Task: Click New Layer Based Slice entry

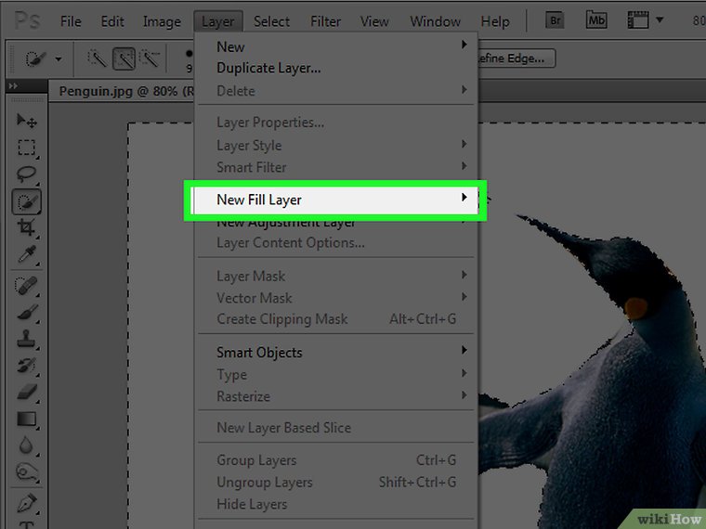Action: pos(336,427)
